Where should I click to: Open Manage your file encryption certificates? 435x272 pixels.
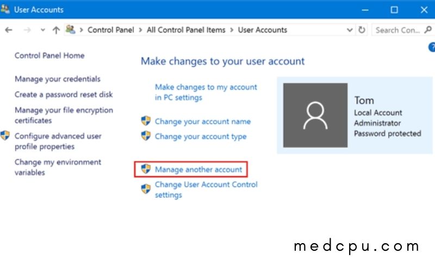(x=64, y=115)
